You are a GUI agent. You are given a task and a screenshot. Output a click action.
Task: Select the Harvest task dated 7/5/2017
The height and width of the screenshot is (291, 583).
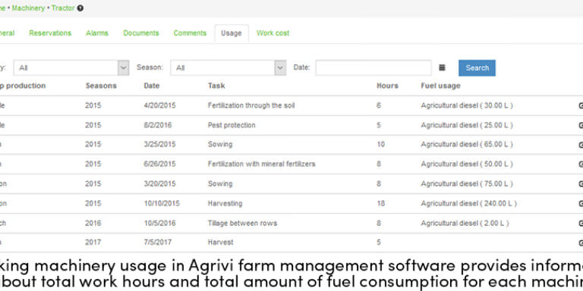tap(220, 242)
